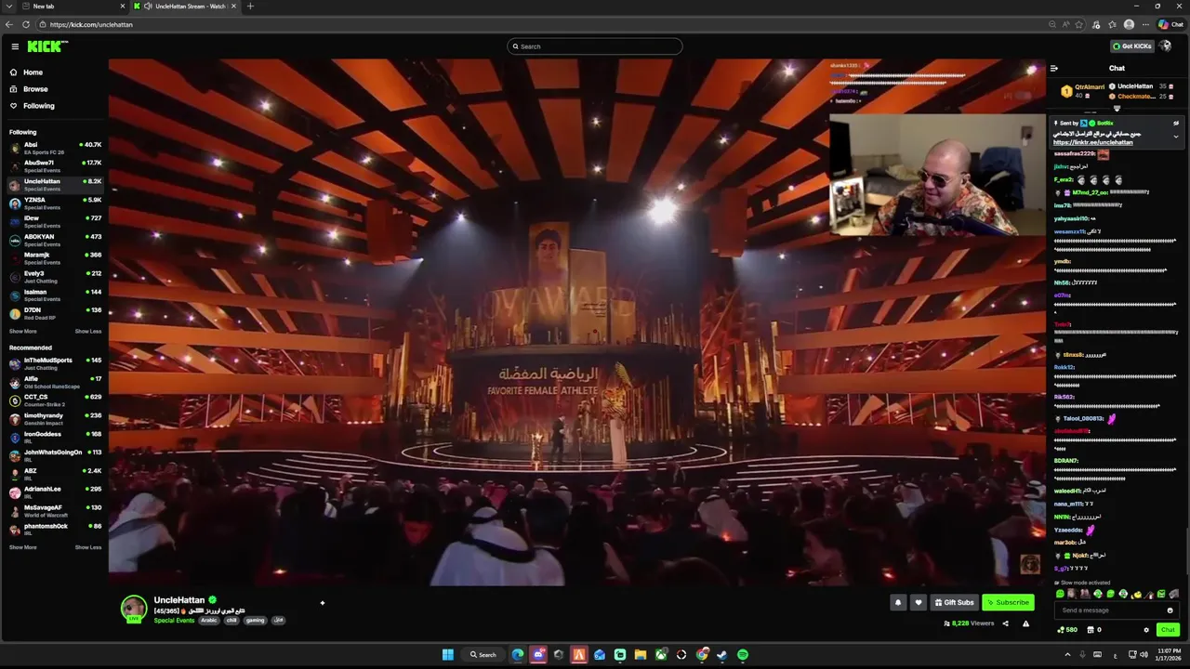Click the 580 channel points icon

coord(1061,630)
